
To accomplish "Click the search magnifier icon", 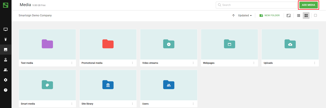I will (x=219, y=5).
